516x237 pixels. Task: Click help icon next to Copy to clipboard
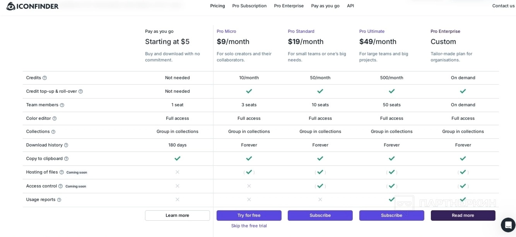66,159
